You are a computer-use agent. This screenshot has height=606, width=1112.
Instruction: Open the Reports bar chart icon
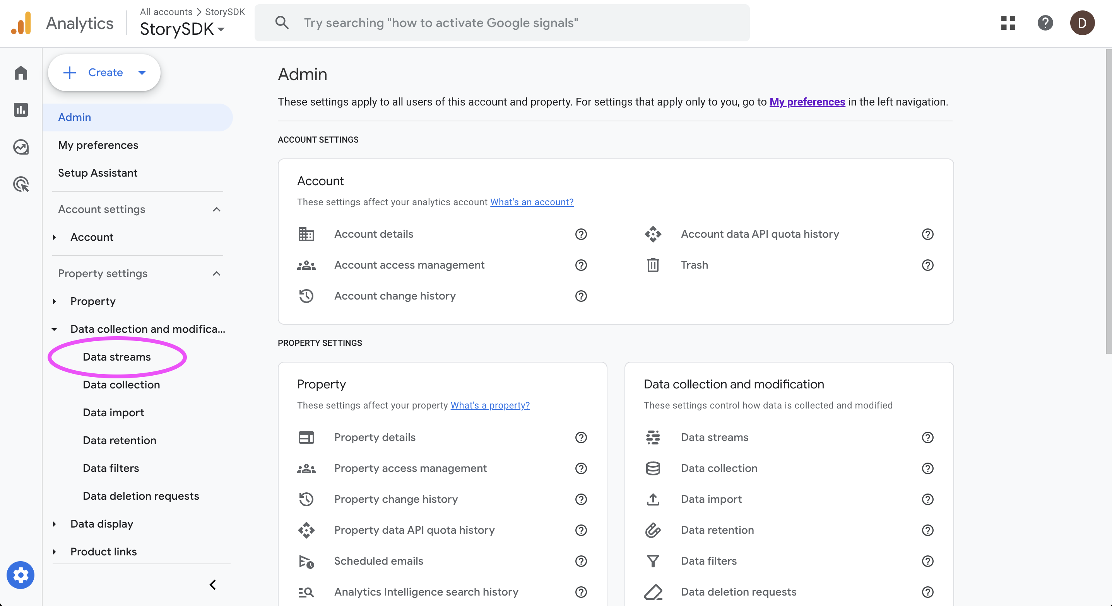pyautogui.click(x=21, y=109)
